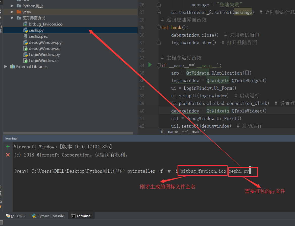Click project panel horizontal scrollbar
Screen dimensions: 295x226
[68, 133]
